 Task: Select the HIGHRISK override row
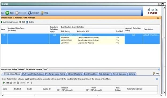click(92, 37)
